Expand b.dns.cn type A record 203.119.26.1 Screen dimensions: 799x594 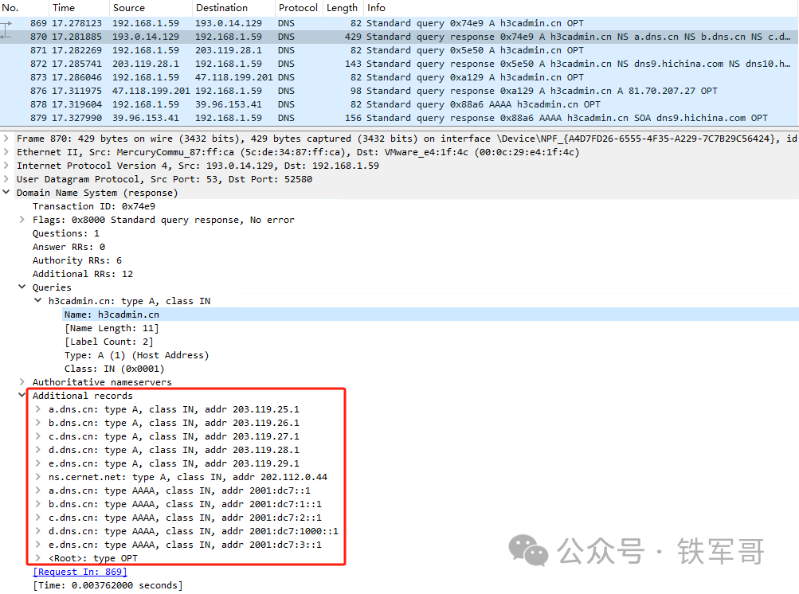tap(37, 422)
